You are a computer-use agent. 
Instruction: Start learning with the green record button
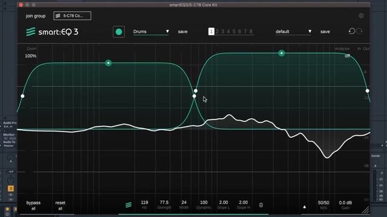click(119, 32)
